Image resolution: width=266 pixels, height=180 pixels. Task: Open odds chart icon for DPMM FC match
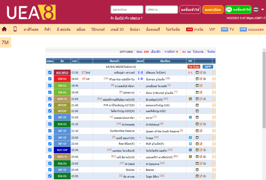click(x=201, y=92)
